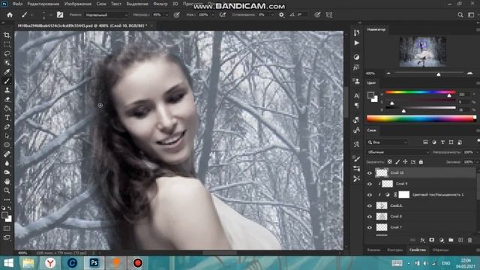Toggle lock position icon
The height and width of the screenshot is (270, 480).
[x=405, y=162]
